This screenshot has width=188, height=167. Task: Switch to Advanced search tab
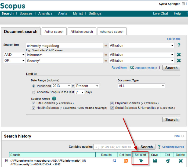(x=112, y=31)
